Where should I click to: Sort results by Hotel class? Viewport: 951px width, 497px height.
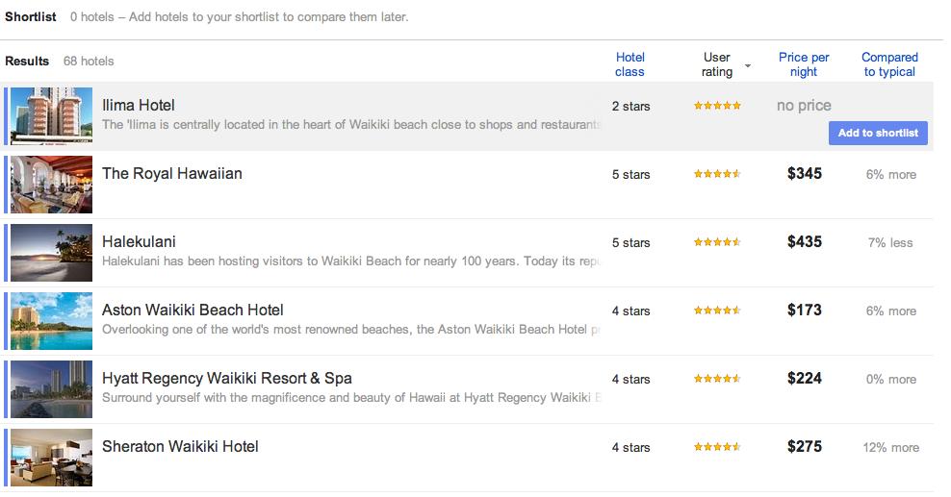pos(630,64)
